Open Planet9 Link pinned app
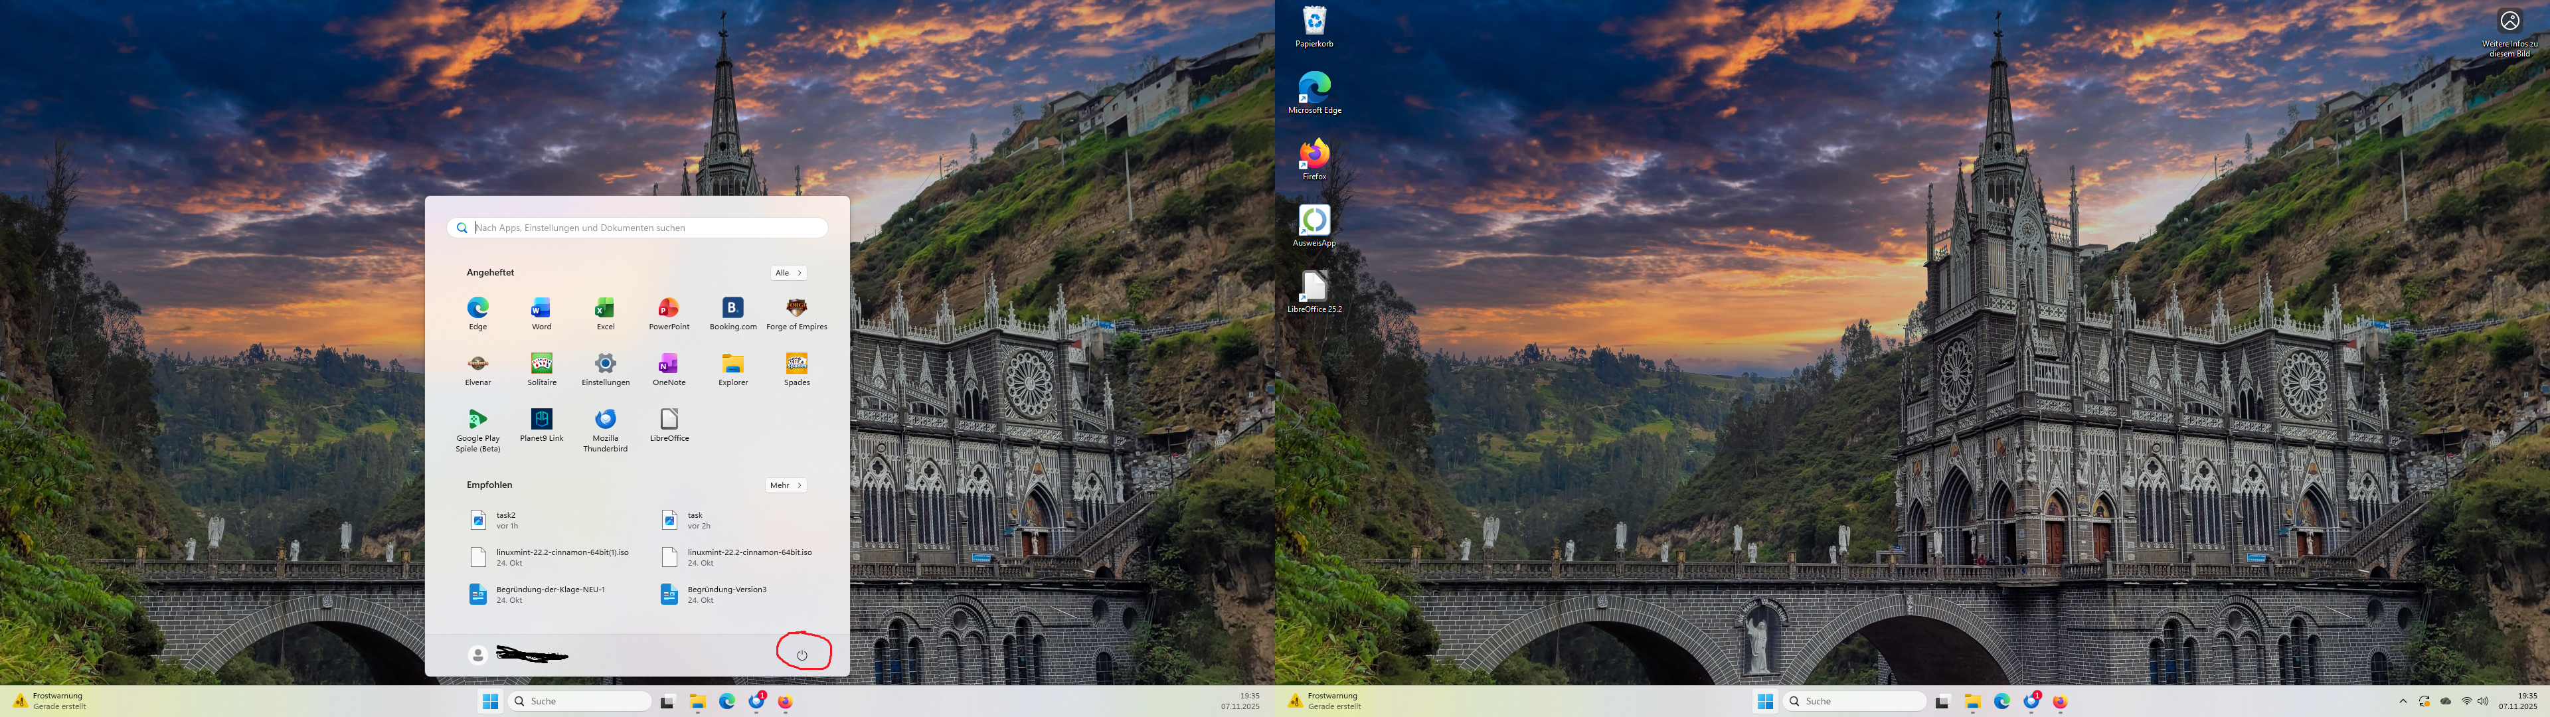This screenshot has height=717, width=2550. 541,420
